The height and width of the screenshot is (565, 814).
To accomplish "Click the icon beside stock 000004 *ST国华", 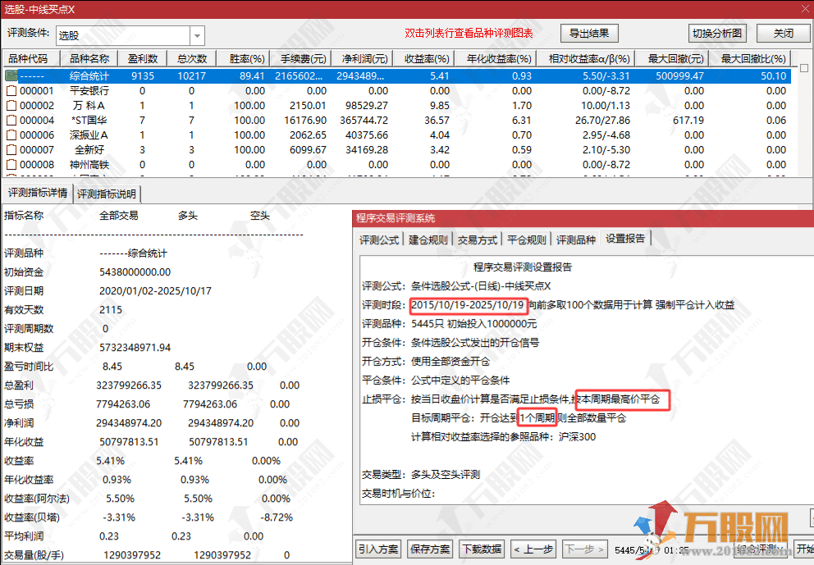I will pyautogui.click(x=11, y=121).
